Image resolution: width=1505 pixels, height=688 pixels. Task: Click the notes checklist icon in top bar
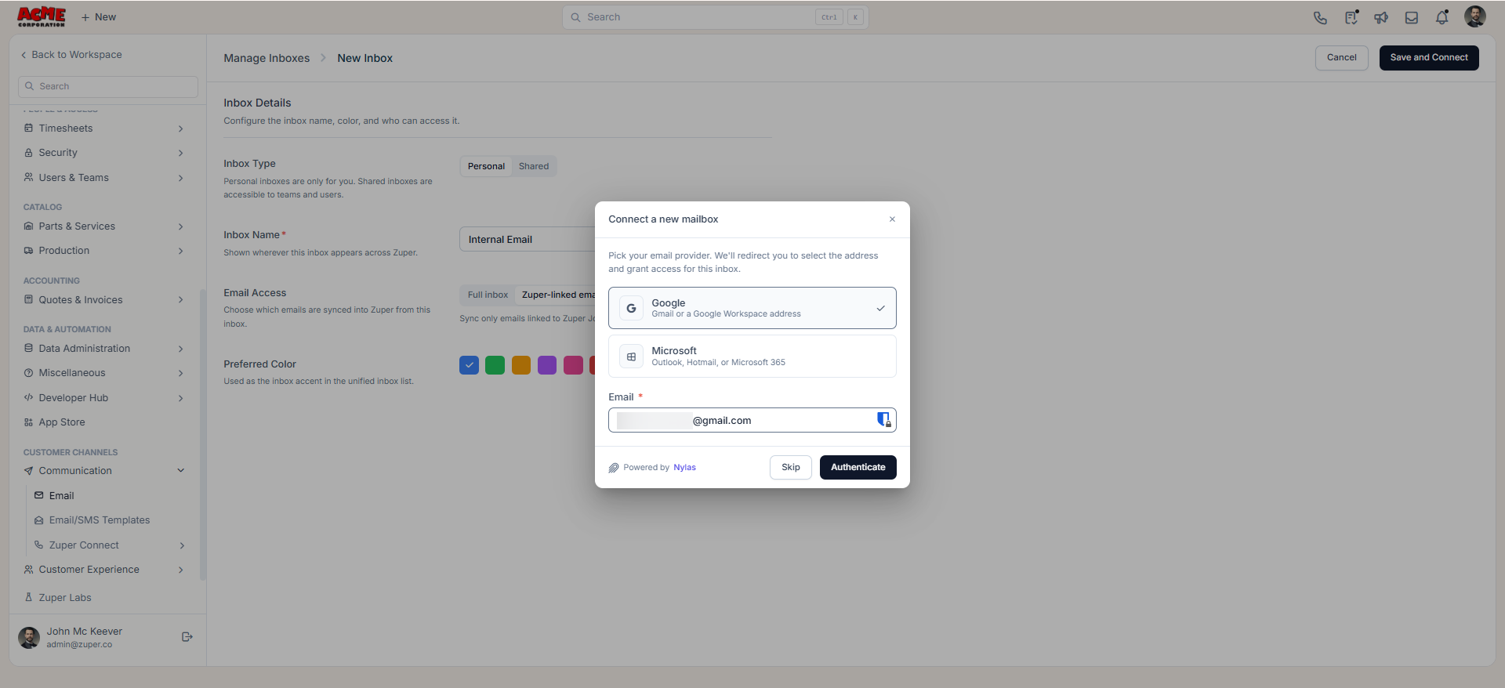pyautogui.click(x=1351, y=17)
